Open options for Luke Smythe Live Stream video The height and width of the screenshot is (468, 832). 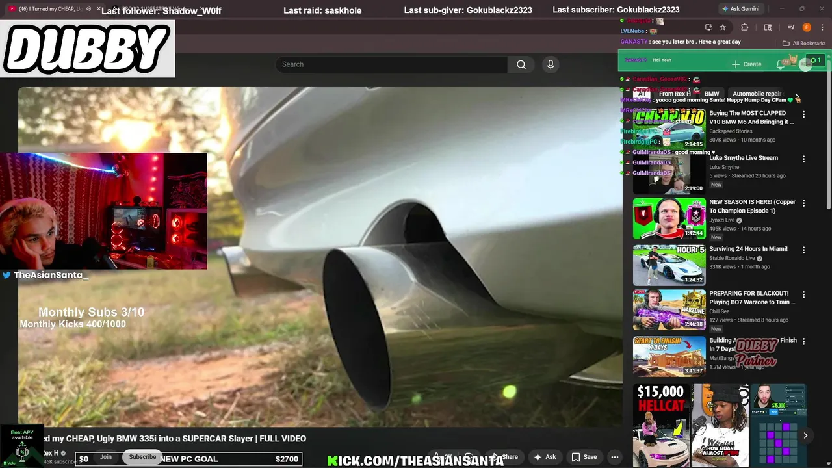click(803, 159)
